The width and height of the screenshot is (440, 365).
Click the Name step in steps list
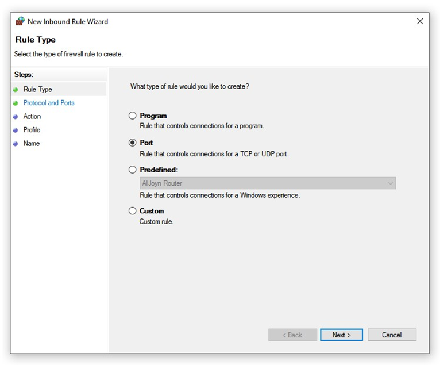pos(32,143)
